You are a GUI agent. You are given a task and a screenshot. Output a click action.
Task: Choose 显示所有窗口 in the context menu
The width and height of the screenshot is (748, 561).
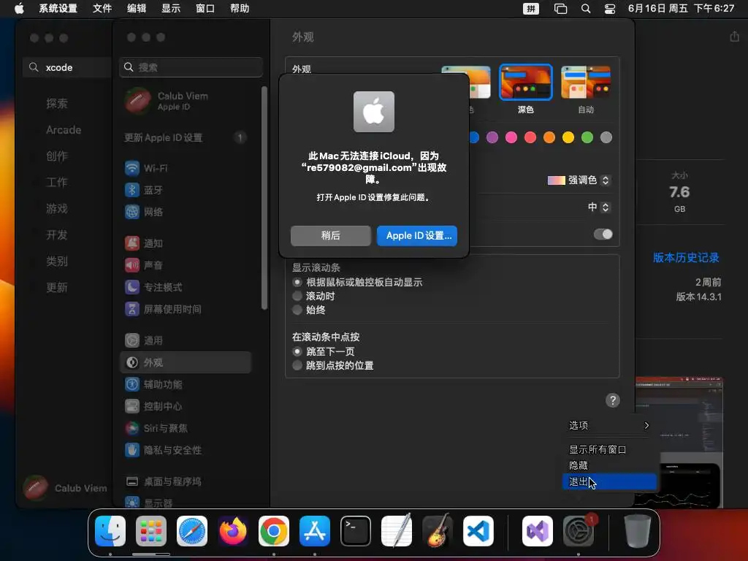click(x=609, y=449)
